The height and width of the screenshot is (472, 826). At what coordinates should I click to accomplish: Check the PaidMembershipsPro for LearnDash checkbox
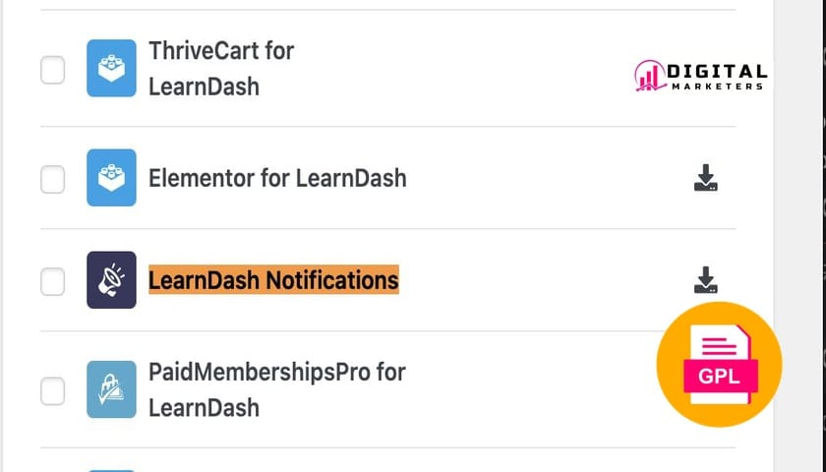point(53,391)
